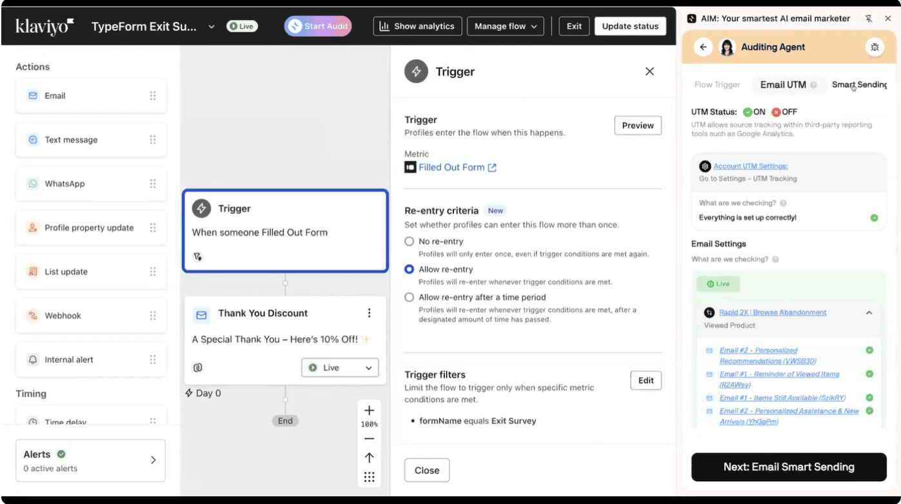Open the Manage flow dropdown
This screenshot has height=504, width=901.
tap(505, 26)
